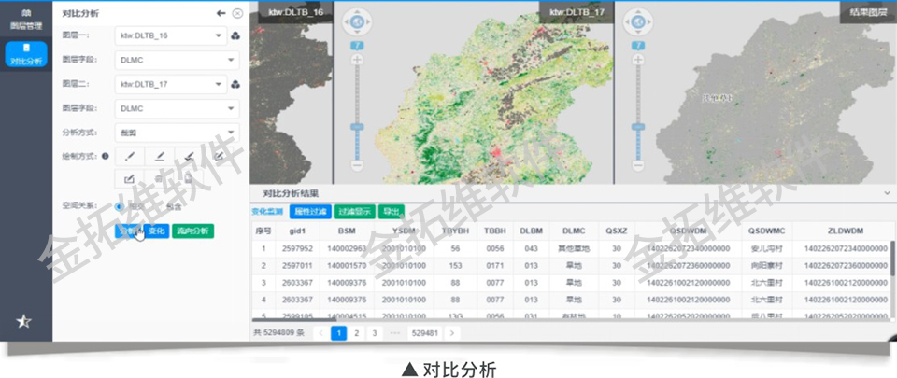
Task: Select the 相交 spatial relation radio button
Action: point(120,206)
